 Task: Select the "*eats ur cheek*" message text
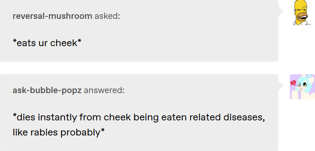[47, 43]
